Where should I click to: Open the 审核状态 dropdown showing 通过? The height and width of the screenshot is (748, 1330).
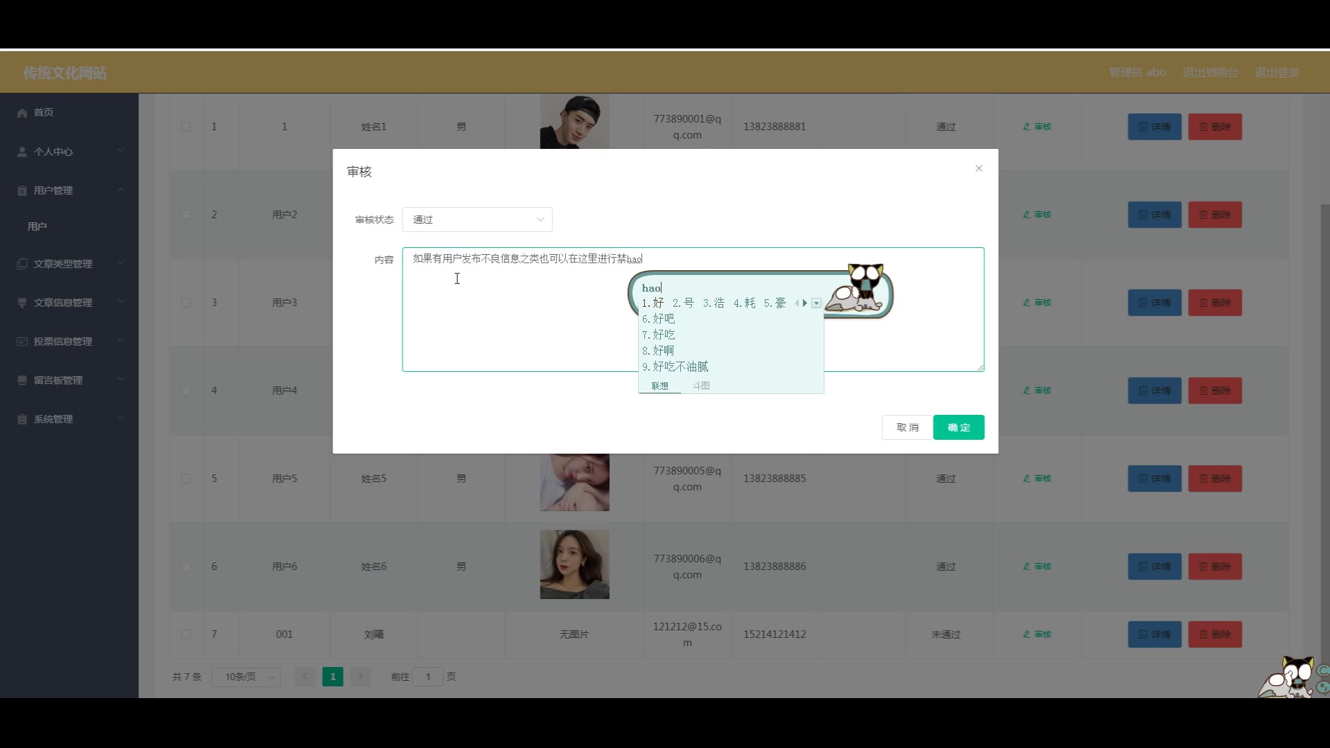click(x=477, y=220)
